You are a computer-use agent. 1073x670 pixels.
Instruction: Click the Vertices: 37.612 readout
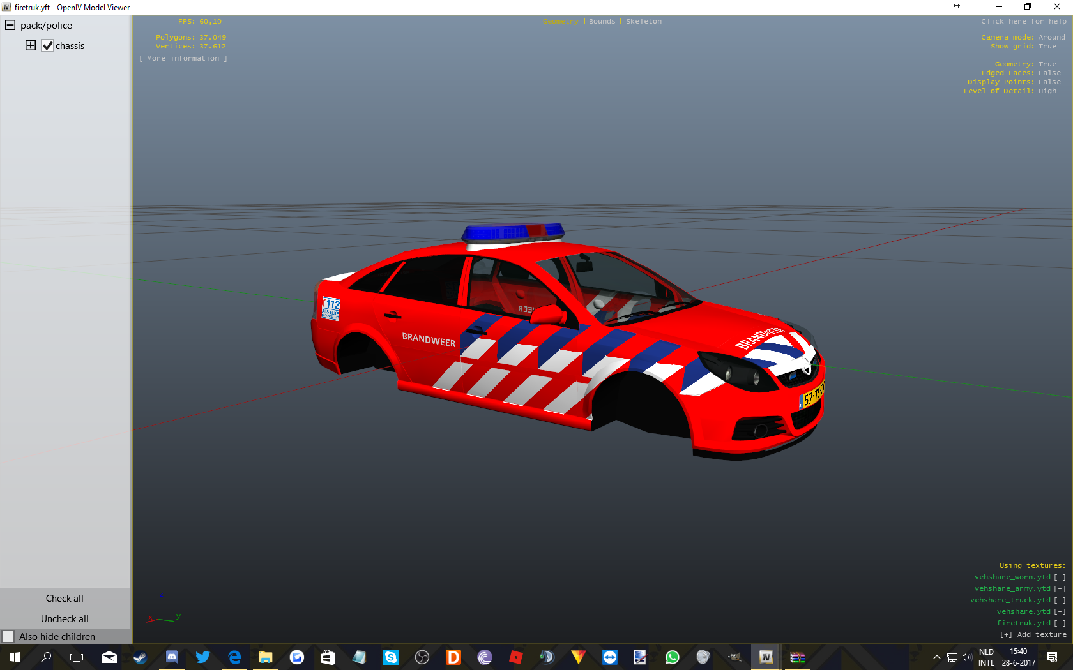pos(191,47)
